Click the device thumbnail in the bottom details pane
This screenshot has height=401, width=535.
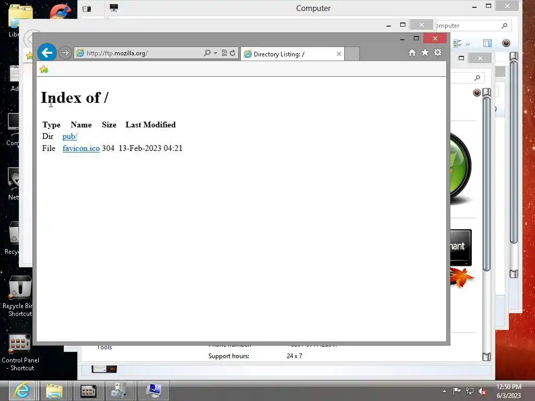coord(104,369)
